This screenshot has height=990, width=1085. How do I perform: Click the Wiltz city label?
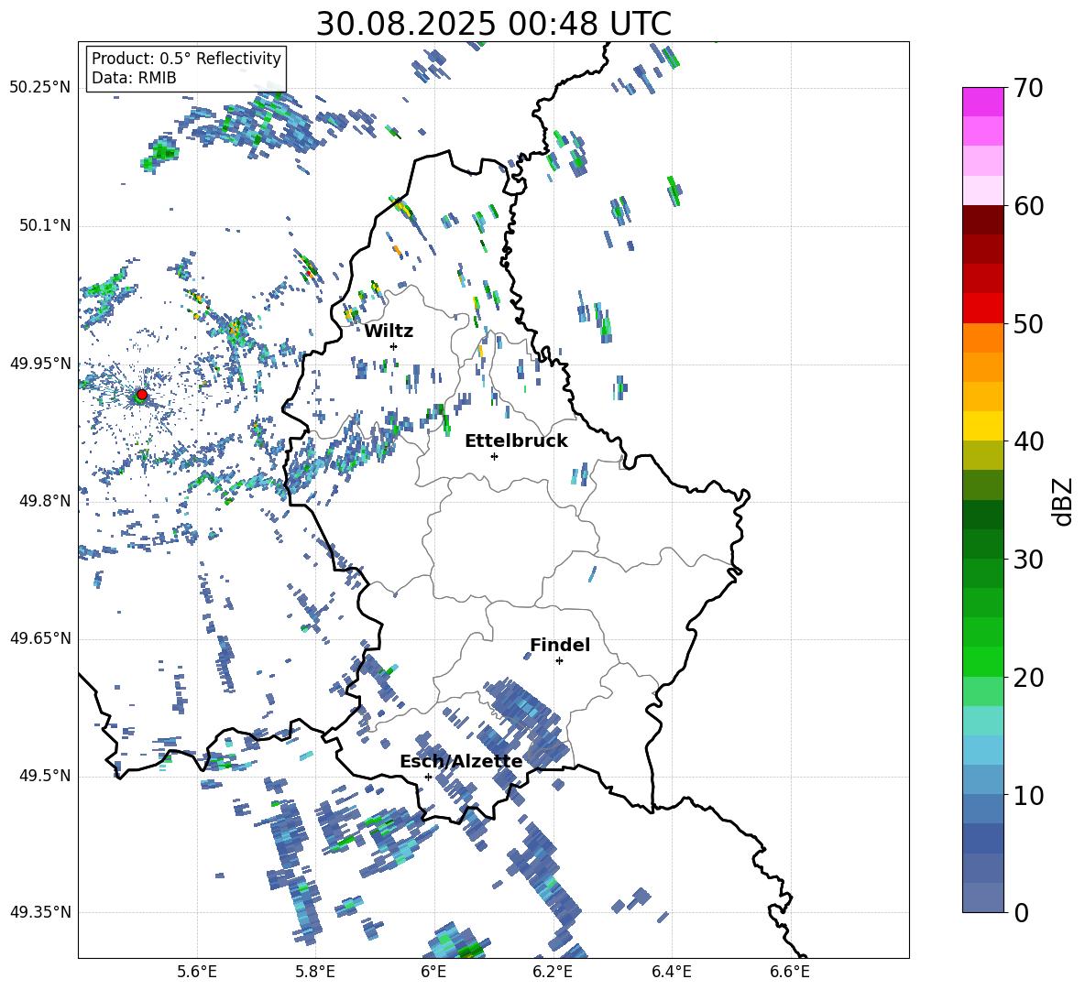coord(389,332)
